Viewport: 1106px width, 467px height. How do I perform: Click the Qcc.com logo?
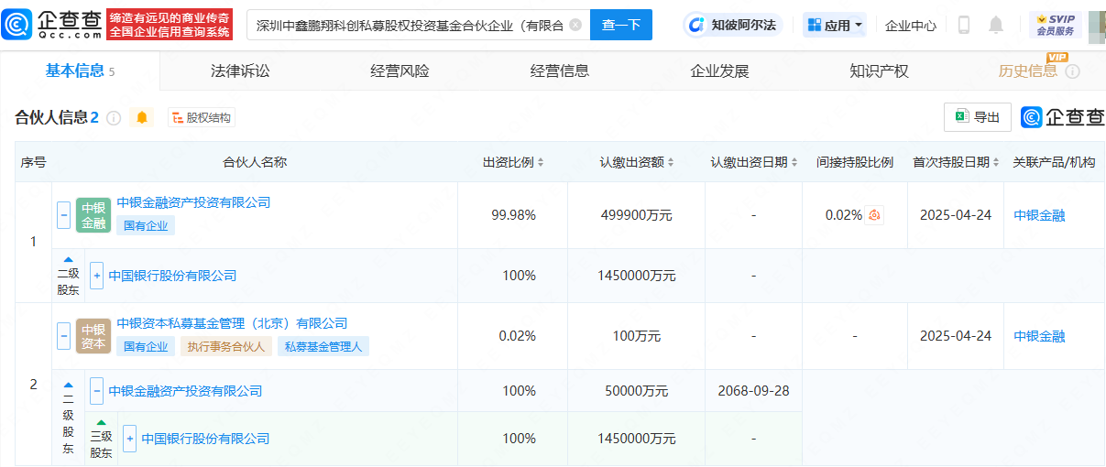pyautogui.click(x=52, y=25)
